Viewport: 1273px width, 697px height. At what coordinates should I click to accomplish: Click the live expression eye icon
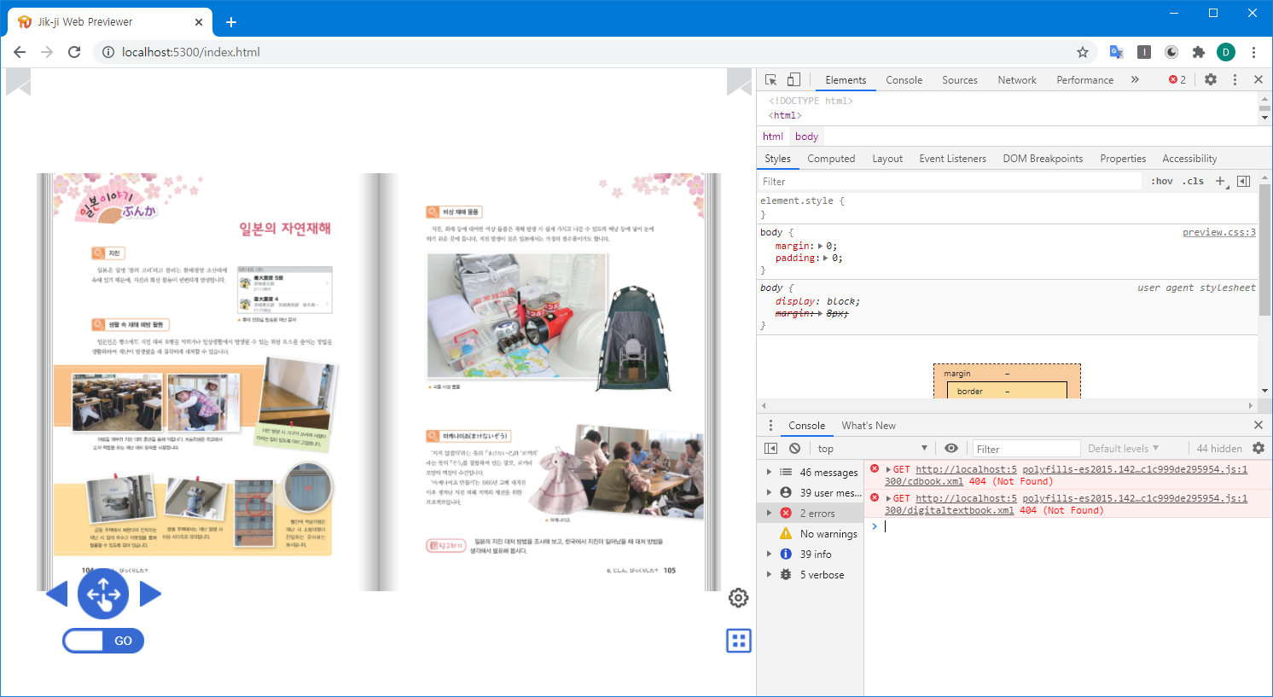coord(951,447)
